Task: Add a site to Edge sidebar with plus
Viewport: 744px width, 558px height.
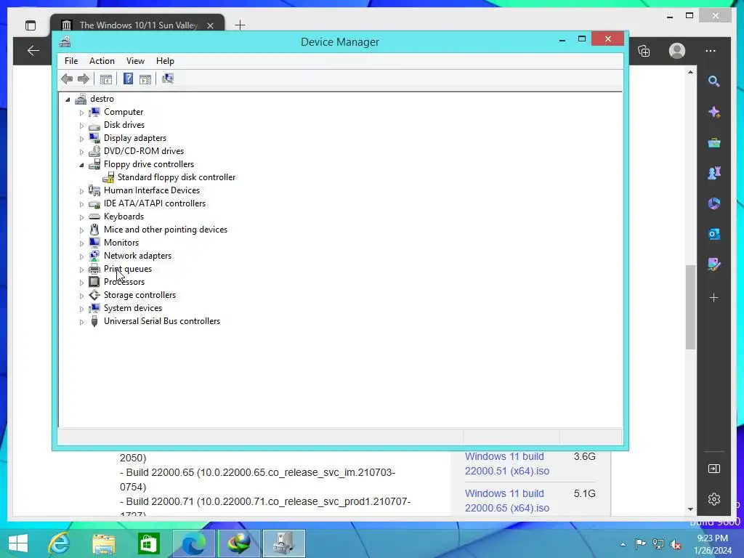Action: pos(713,298)
